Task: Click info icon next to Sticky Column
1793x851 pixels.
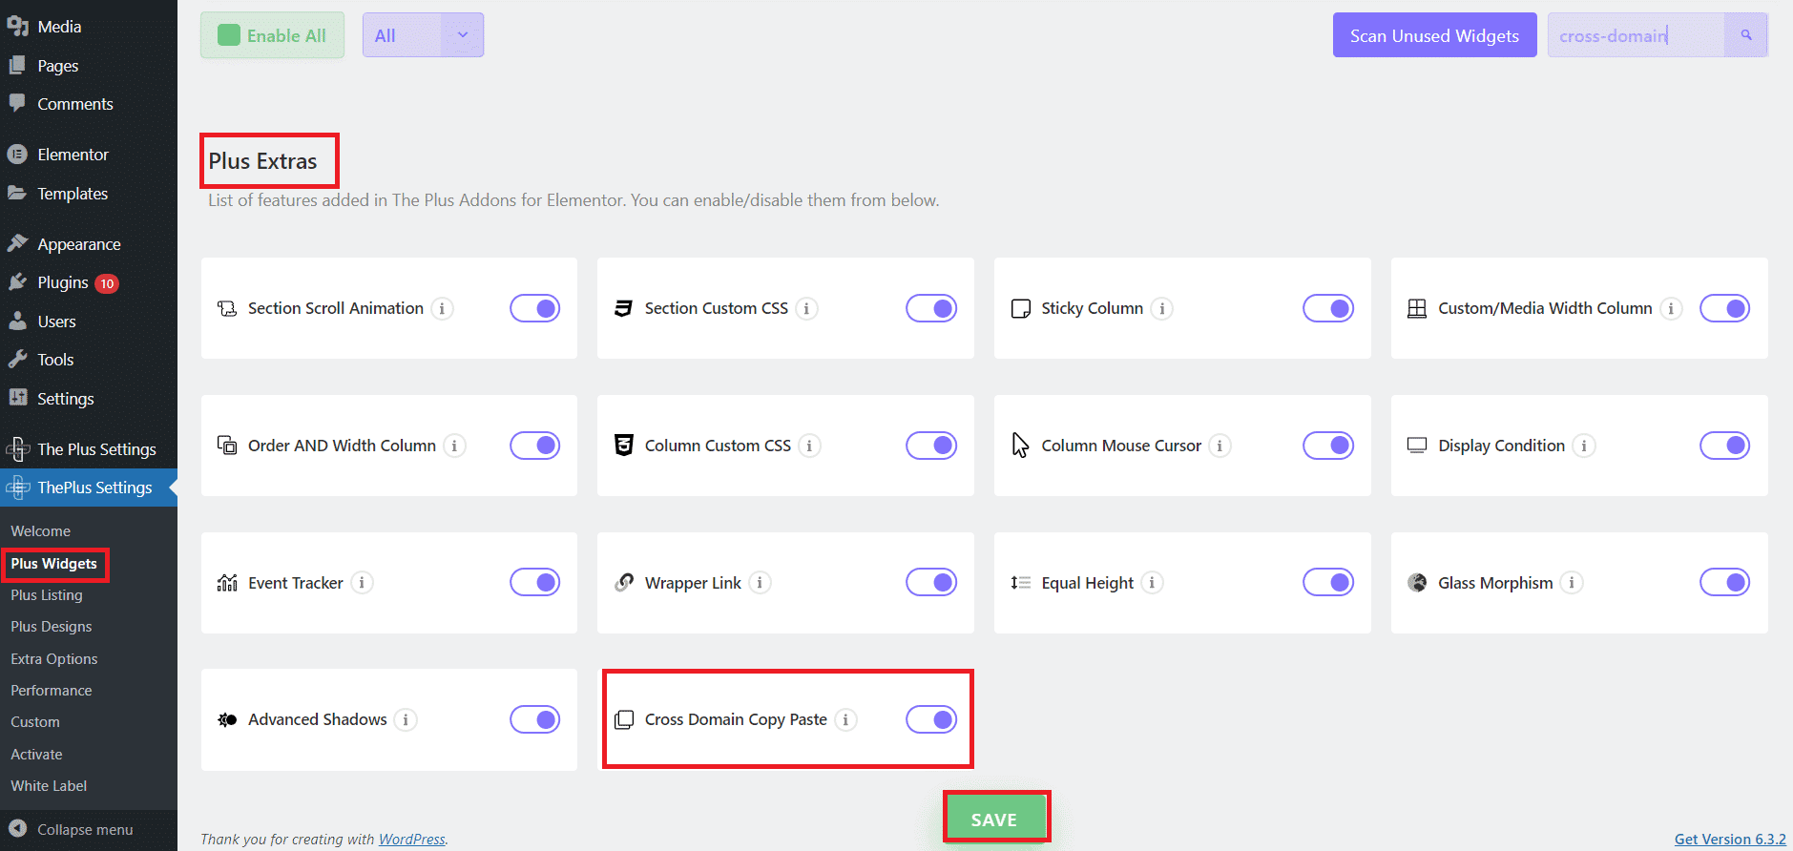Action: tap(1161, 308)
